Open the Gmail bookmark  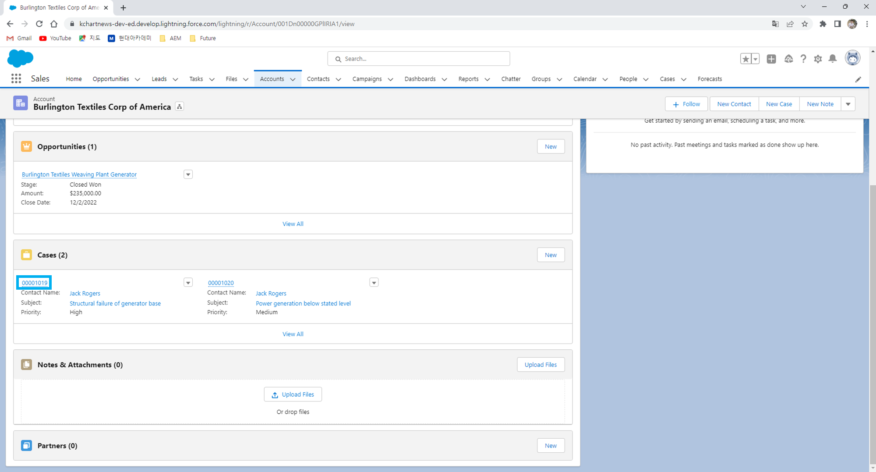click(19, 38)
